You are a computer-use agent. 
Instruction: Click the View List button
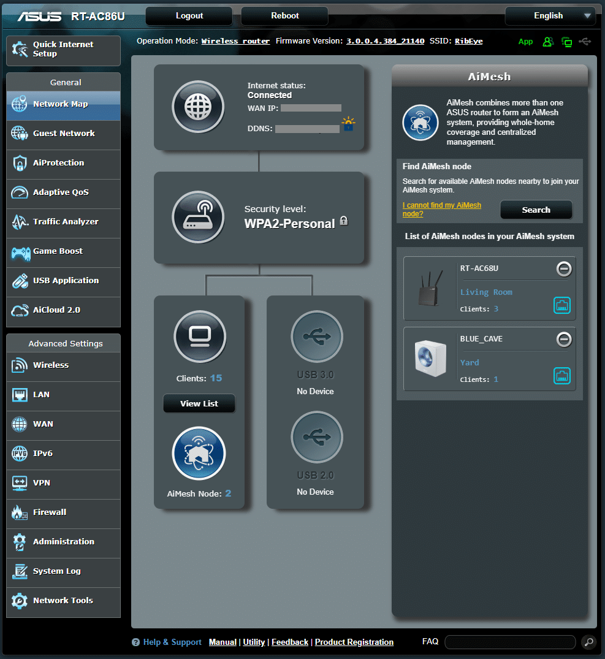pos(199,403)
